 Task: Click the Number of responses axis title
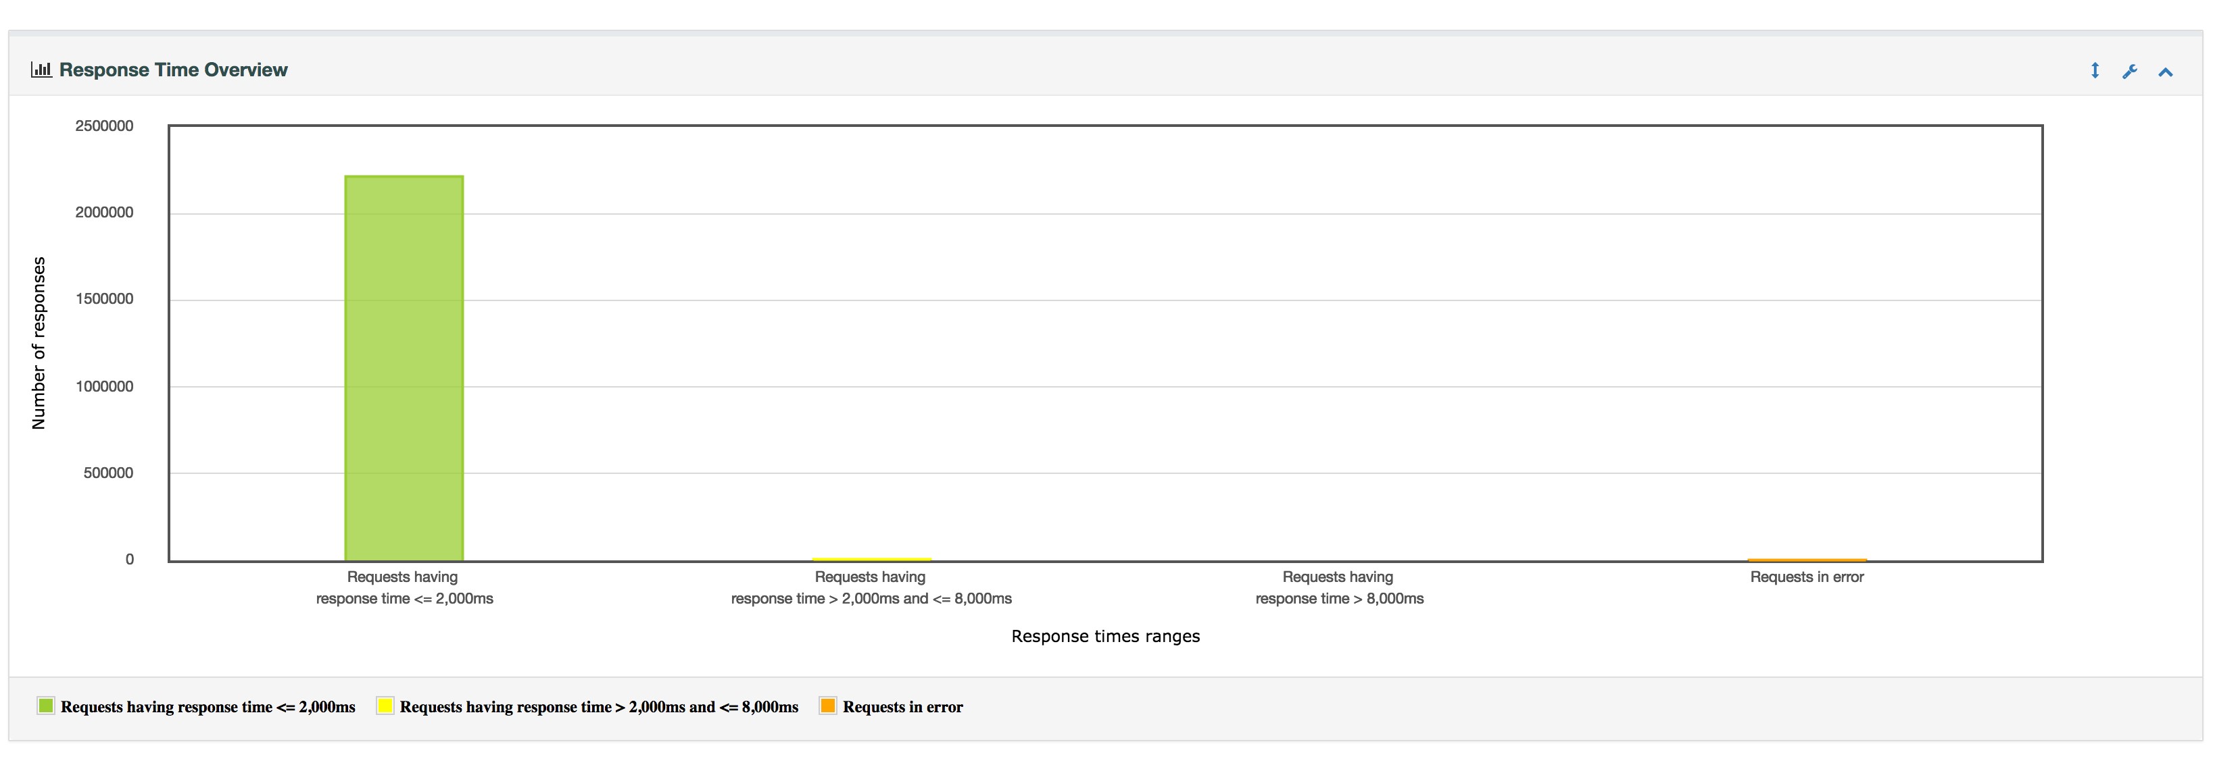39,343
